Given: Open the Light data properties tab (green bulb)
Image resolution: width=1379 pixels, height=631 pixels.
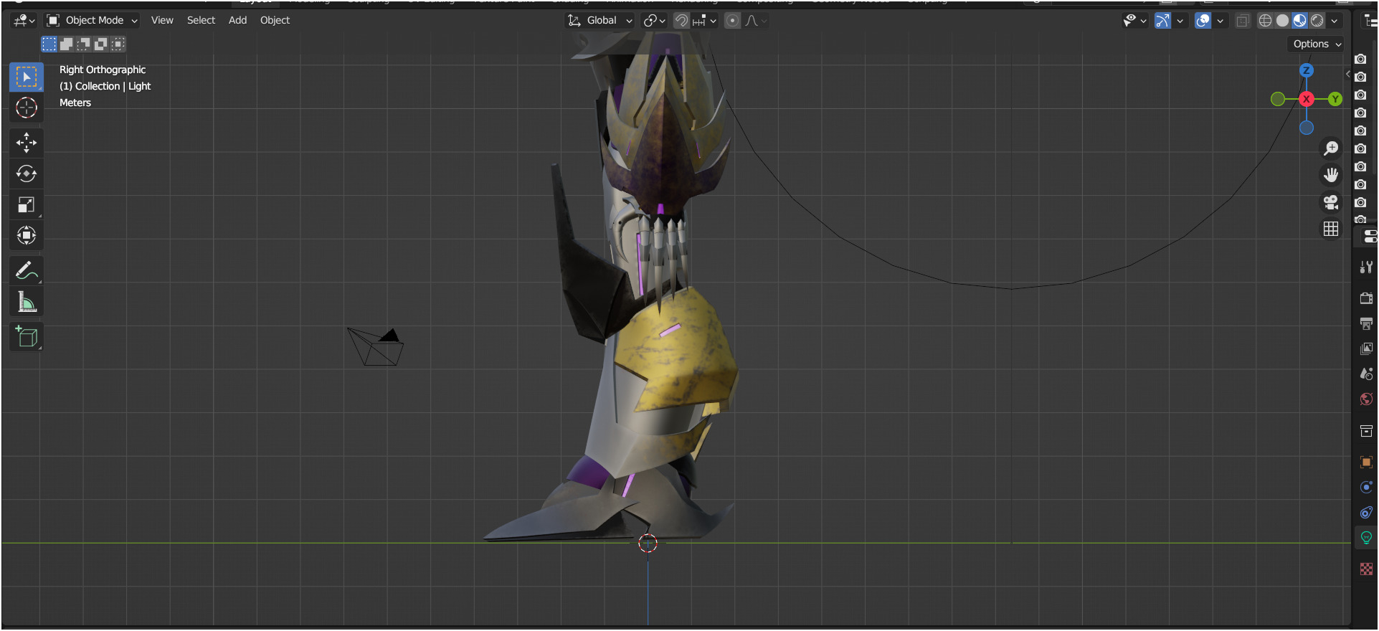Looking at the screenshot, I should tap(1366, 538).
